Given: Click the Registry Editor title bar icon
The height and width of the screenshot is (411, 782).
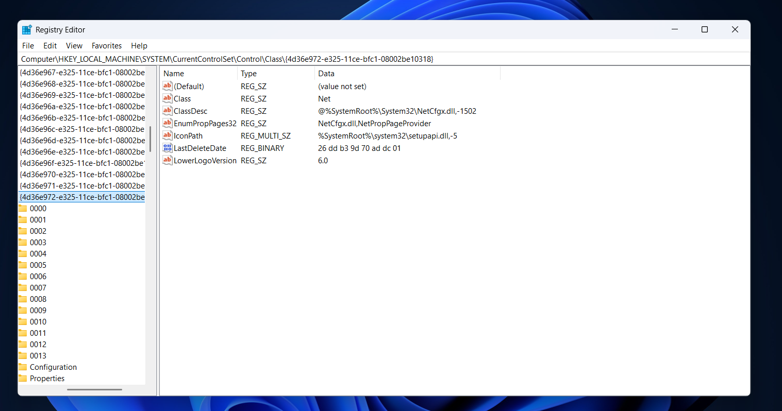Looking at the screenshot, I should click(26, 29).
